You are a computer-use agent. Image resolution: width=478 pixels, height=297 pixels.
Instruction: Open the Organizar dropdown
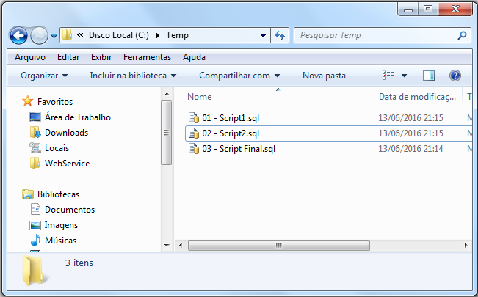(44, 76)
